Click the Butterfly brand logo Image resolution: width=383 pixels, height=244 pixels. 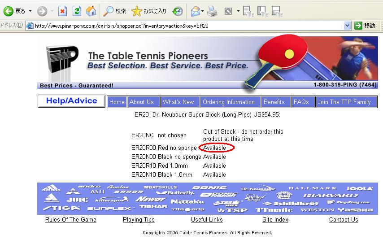point(175,193)
